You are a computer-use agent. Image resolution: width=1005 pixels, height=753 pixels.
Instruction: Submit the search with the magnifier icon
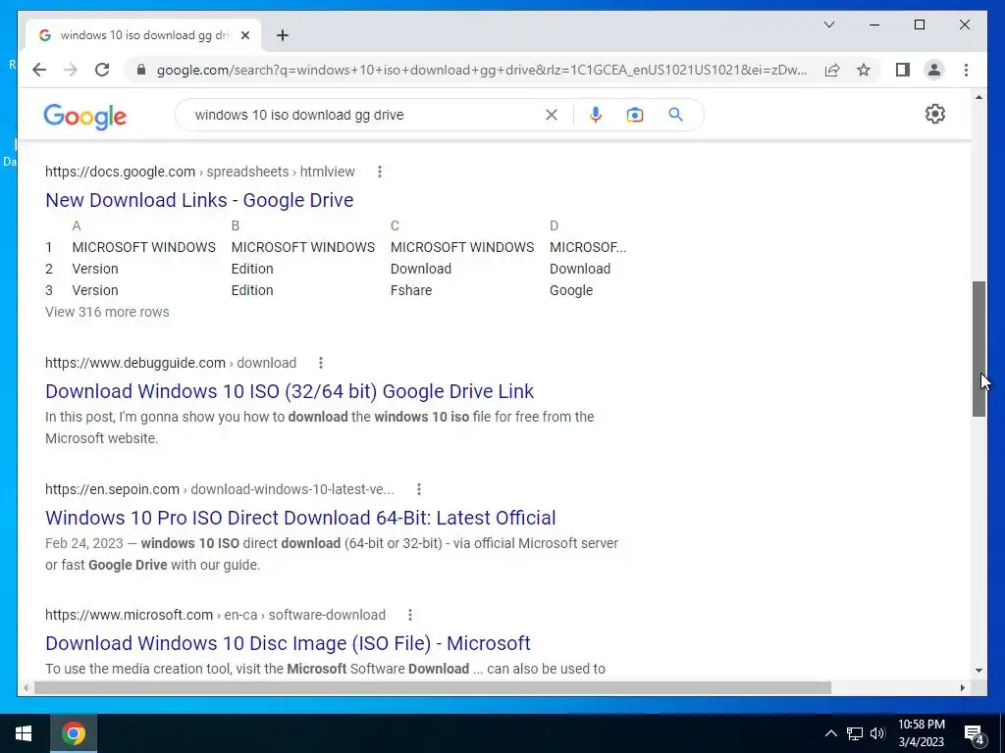click(x=675, y=115)
